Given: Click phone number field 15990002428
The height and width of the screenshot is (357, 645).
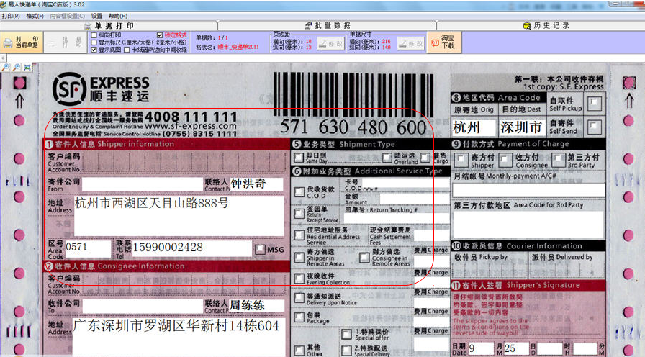Looking at the screenshot, I should [191, 248].
